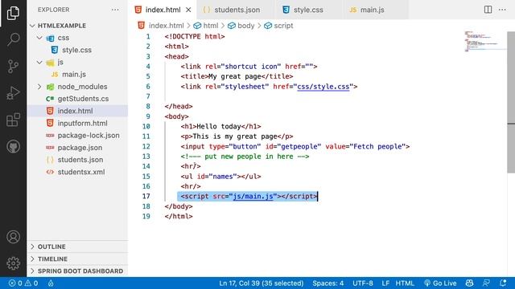
Task: Open the GitHub view in activity bar
Action: (13, 146)
